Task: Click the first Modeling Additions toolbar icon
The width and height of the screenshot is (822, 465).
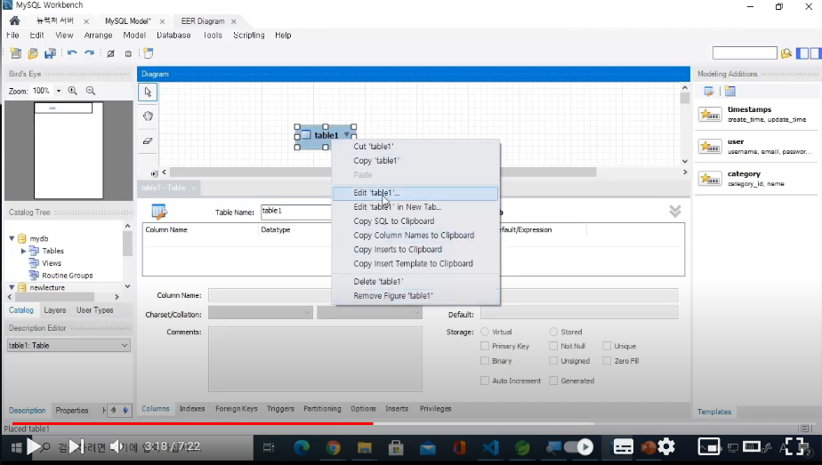Action: click(709, 91)
